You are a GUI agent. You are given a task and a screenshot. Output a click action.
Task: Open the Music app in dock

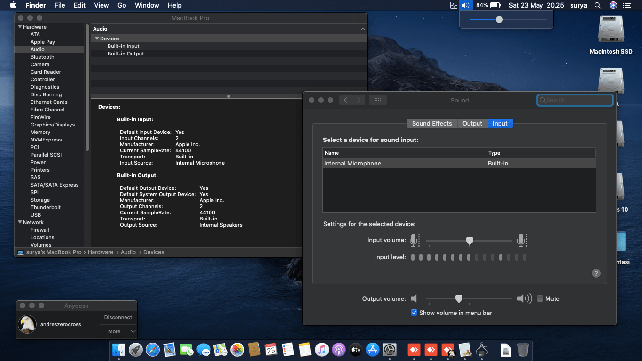point(321,350)
